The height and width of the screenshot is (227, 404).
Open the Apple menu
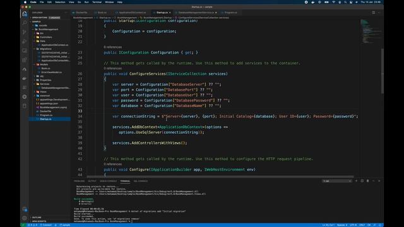tap(25, 2)
